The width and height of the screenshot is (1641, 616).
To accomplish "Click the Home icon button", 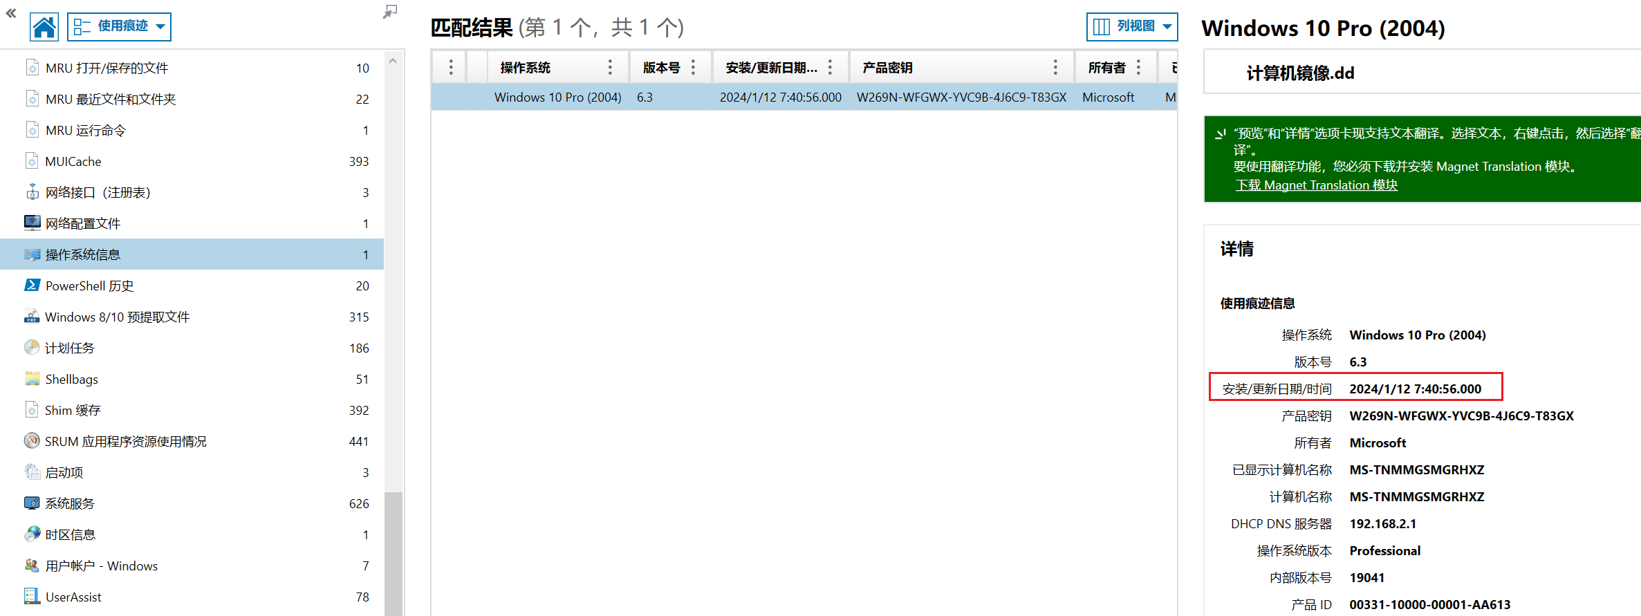I will (44, 27).
